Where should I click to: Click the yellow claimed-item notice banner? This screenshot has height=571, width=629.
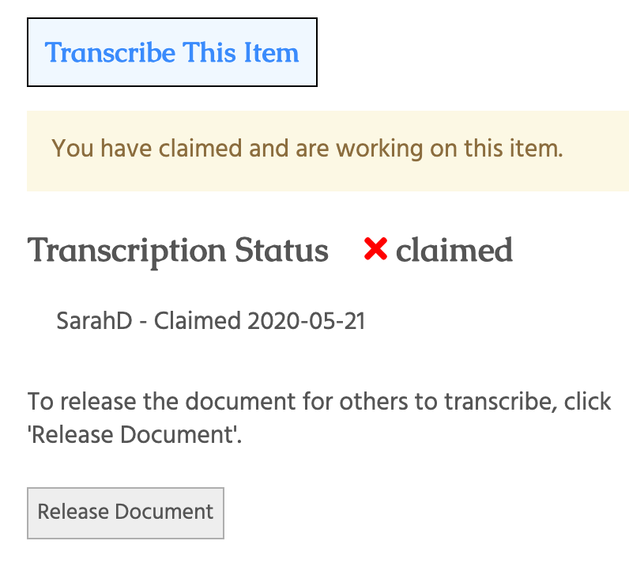(x=327, y=149)
